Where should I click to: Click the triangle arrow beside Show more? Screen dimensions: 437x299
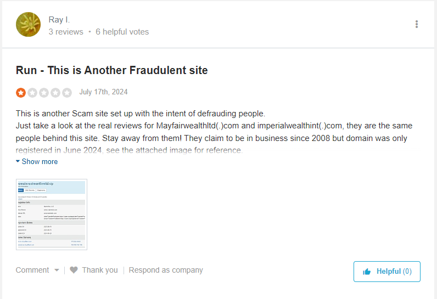tap(18, 161)
